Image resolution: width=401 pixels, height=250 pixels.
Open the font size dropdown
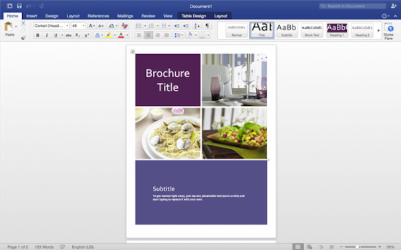(84, 26)
